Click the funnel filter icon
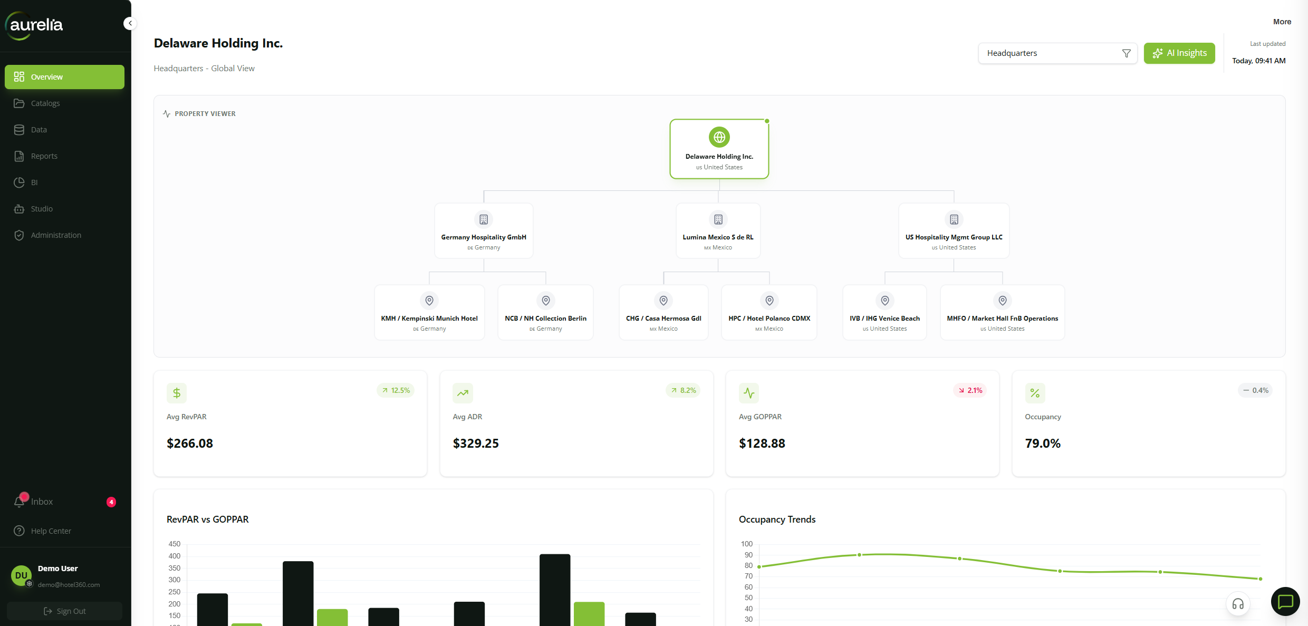Viewport: 1308px width, 626px height. 1126,53
